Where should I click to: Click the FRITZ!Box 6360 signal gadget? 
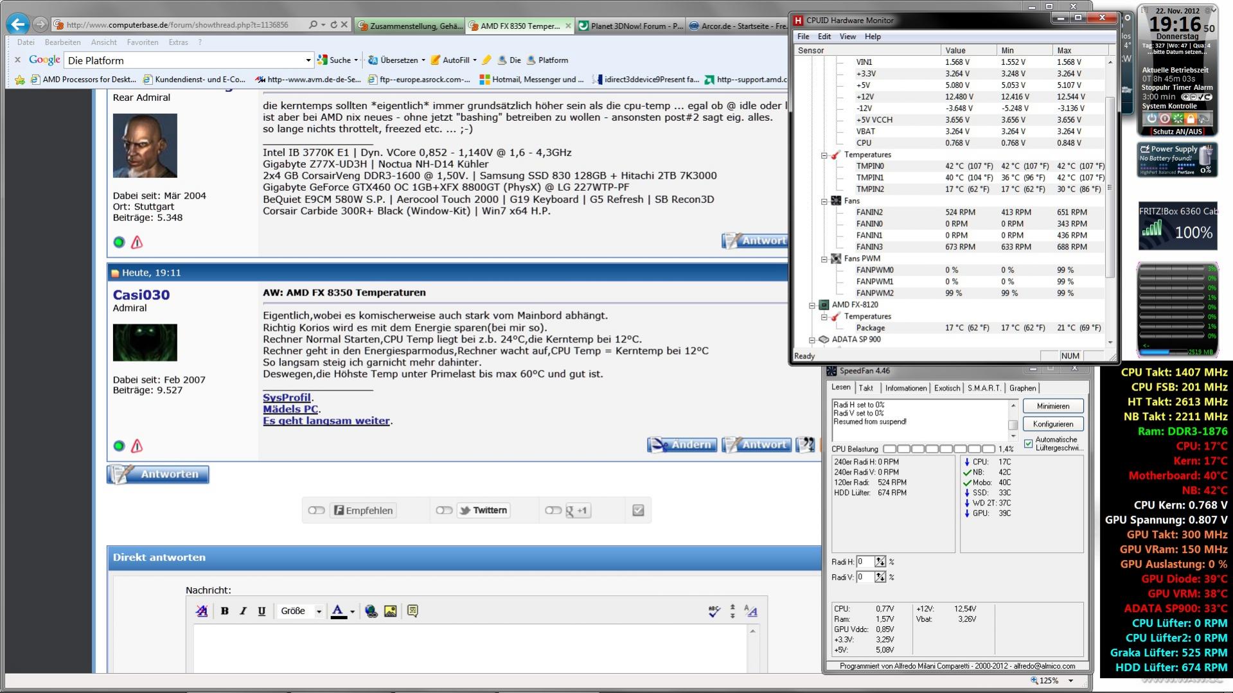1178,226
